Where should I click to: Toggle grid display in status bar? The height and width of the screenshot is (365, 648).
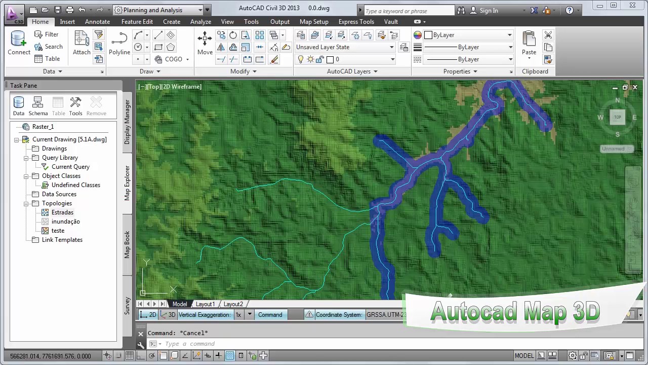coord(130,356)
